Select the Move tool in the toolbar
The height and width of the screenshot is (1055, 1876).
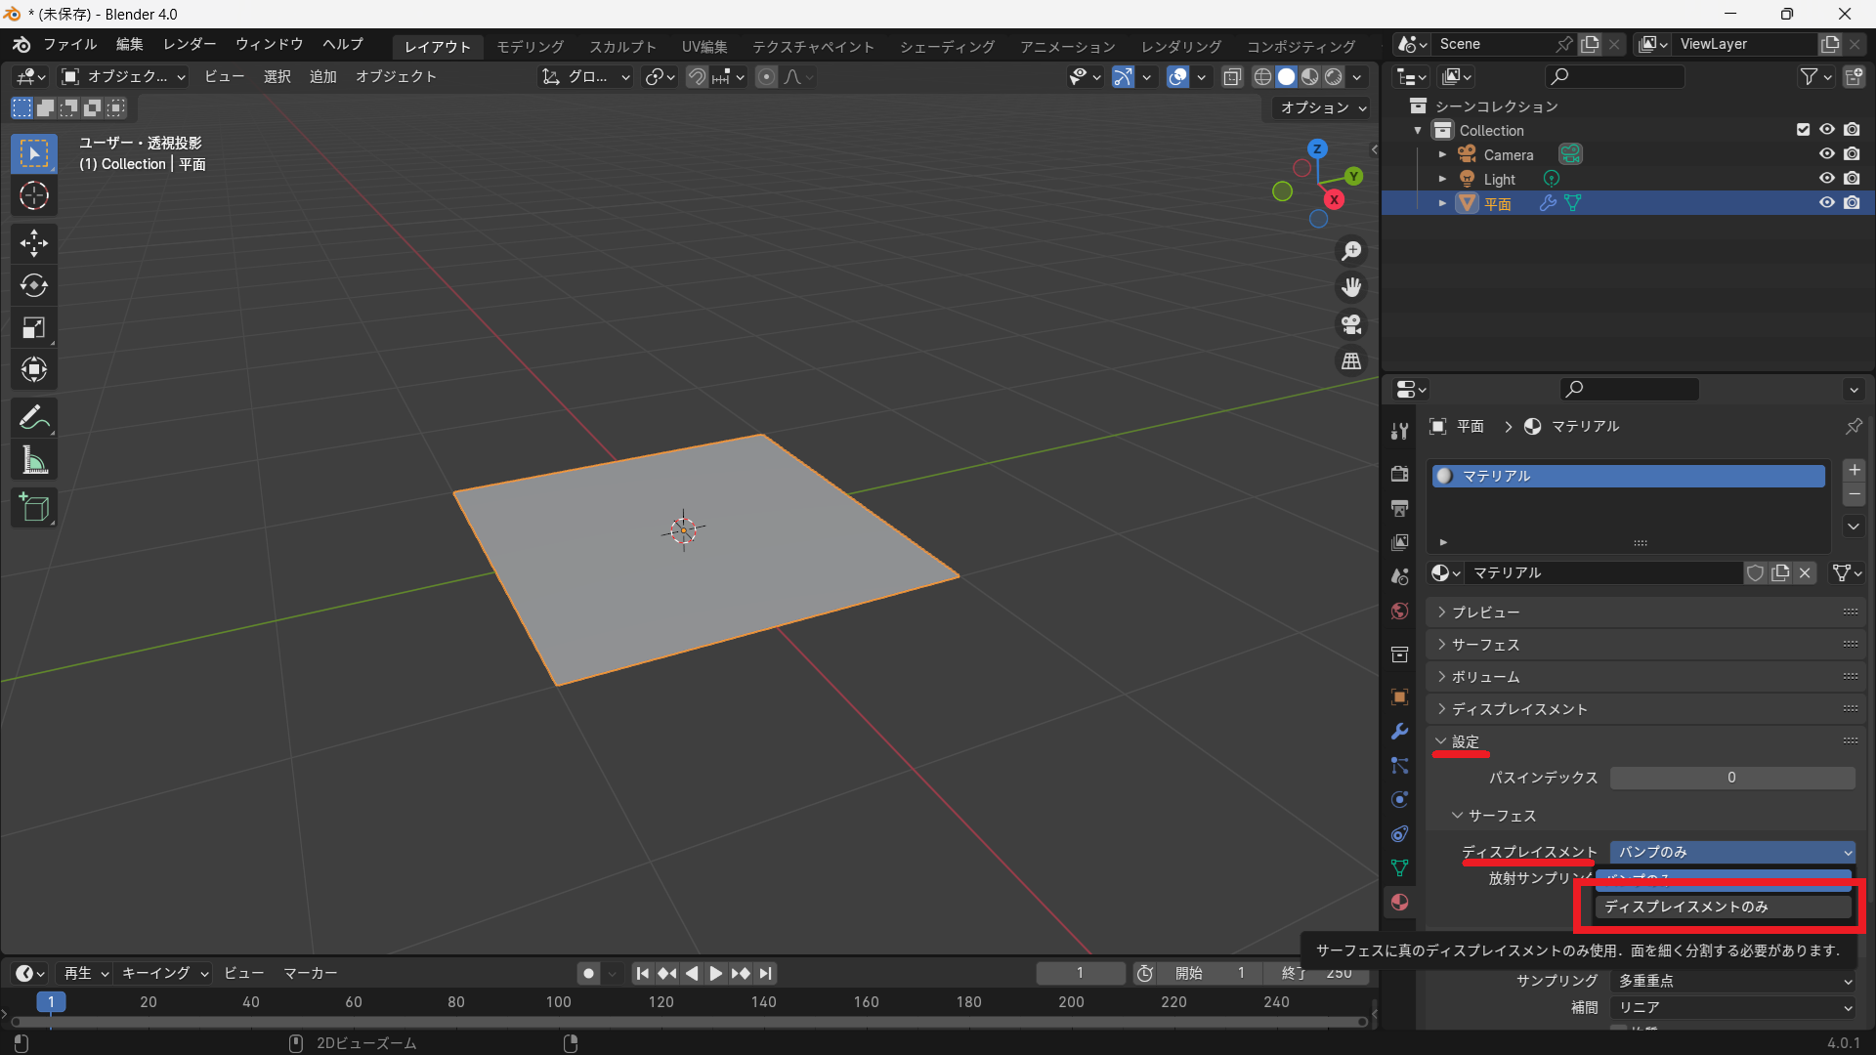point(34,242)
